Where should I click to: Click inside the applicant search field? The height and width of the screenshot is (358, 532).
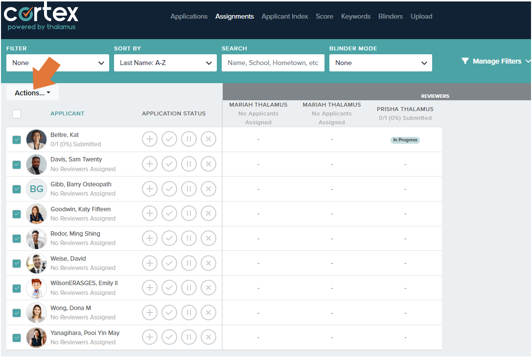click(x=273, y=63)
